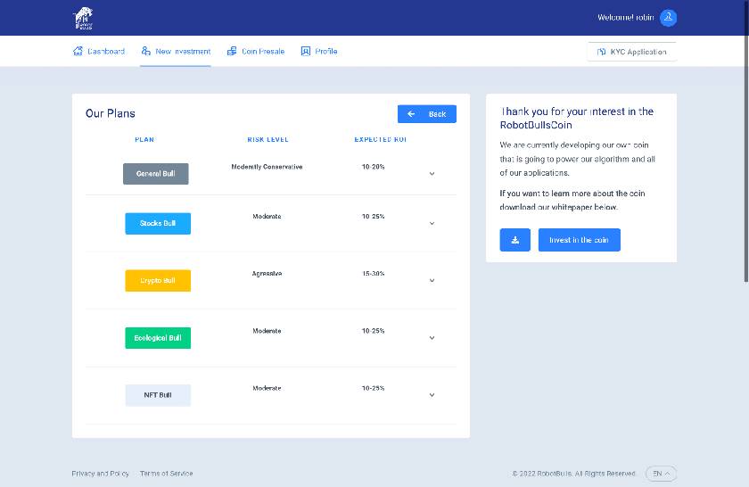Open the EN language dropdown
Image resolution: width=749 pixels, height=487 pixels.
coord(662,474)
